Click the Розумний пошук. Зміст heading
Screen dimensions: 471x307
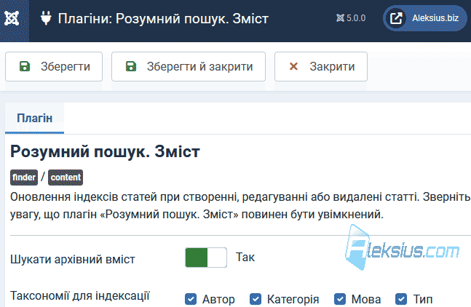coord(105,151)
